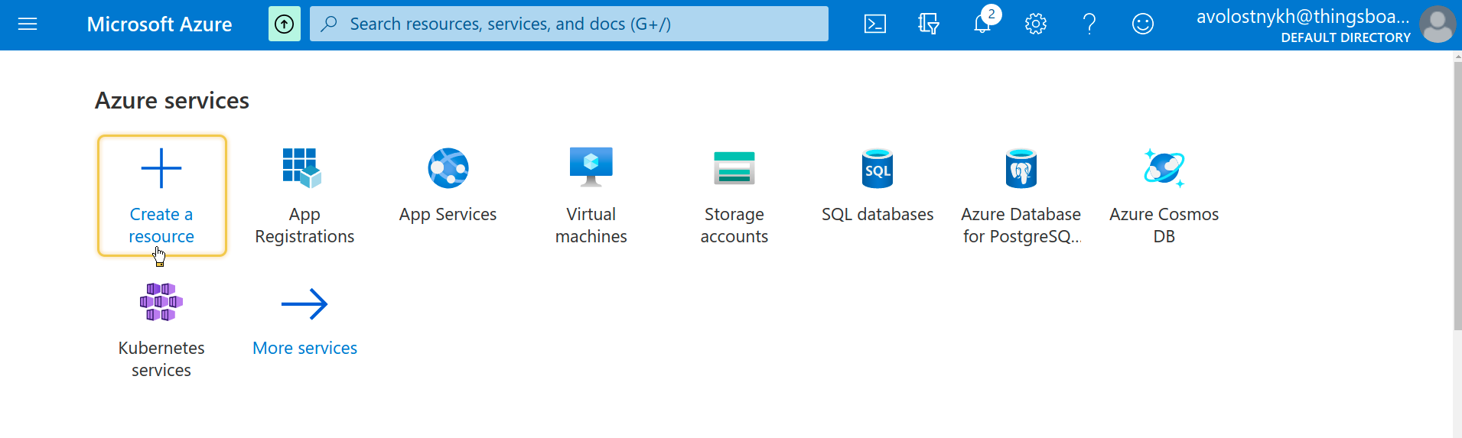Open the App Services icon
The image size is (1462, 438).
(x=448, y=168)
